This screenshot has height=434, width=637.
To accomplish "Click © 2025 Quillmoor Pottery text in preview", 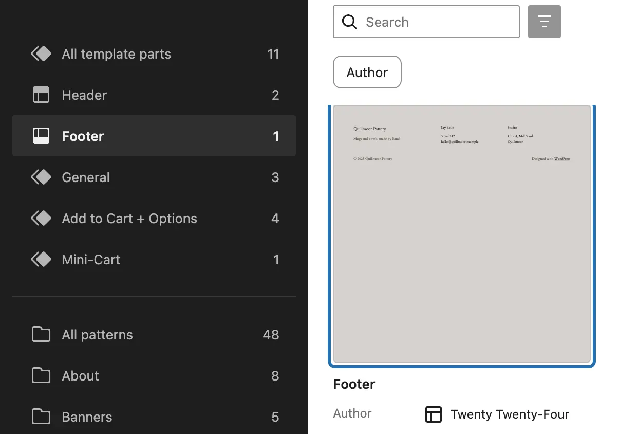I will tap(373, 159).
